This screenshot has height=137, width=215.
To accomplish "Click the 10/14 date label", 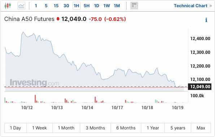I will [87, 108].
